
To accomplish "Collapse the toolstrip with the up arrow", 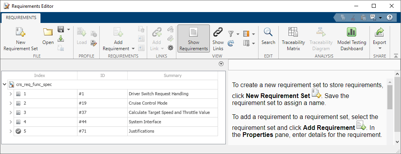I will (396, 56).
